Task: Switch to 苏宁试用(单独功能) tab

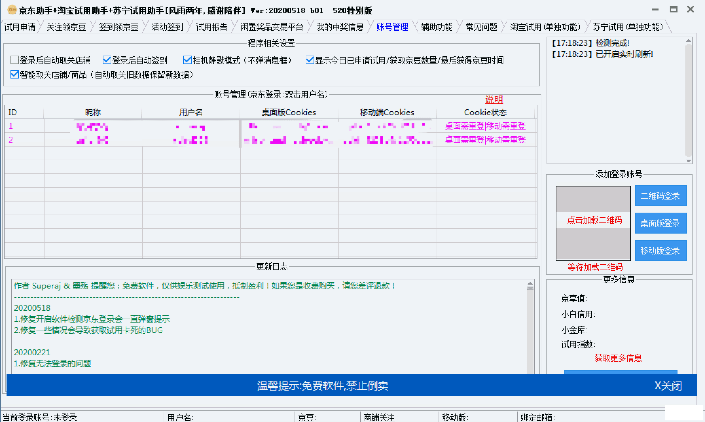Action: [628, 27]
